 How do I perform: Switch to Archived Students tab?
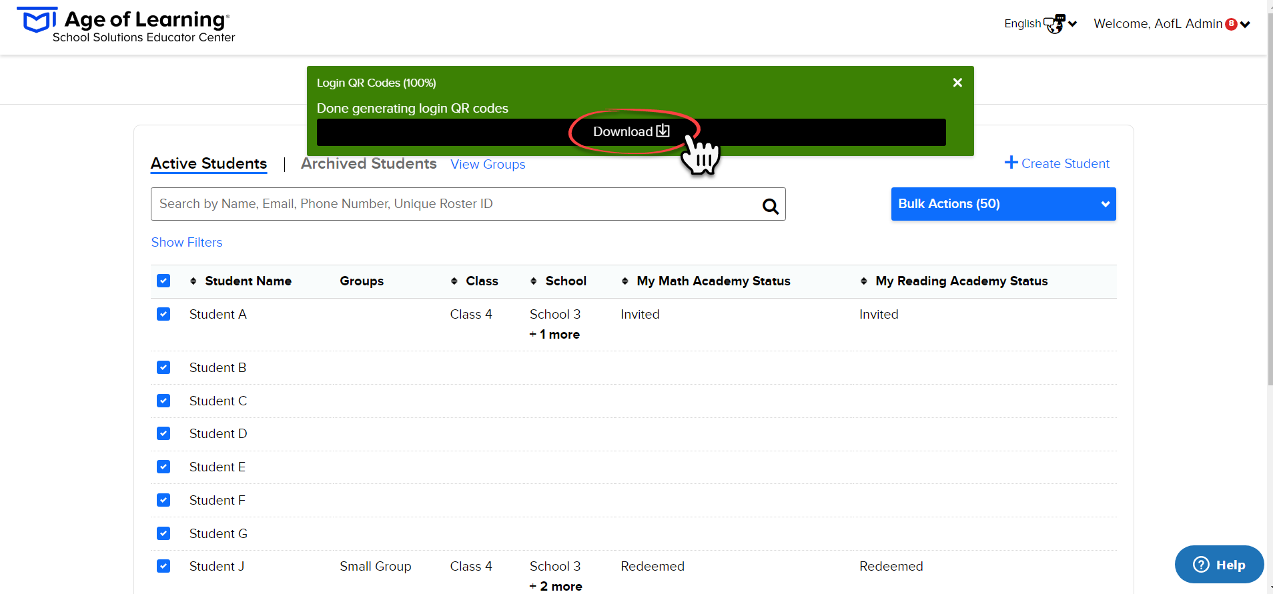[x=368, y=164]
